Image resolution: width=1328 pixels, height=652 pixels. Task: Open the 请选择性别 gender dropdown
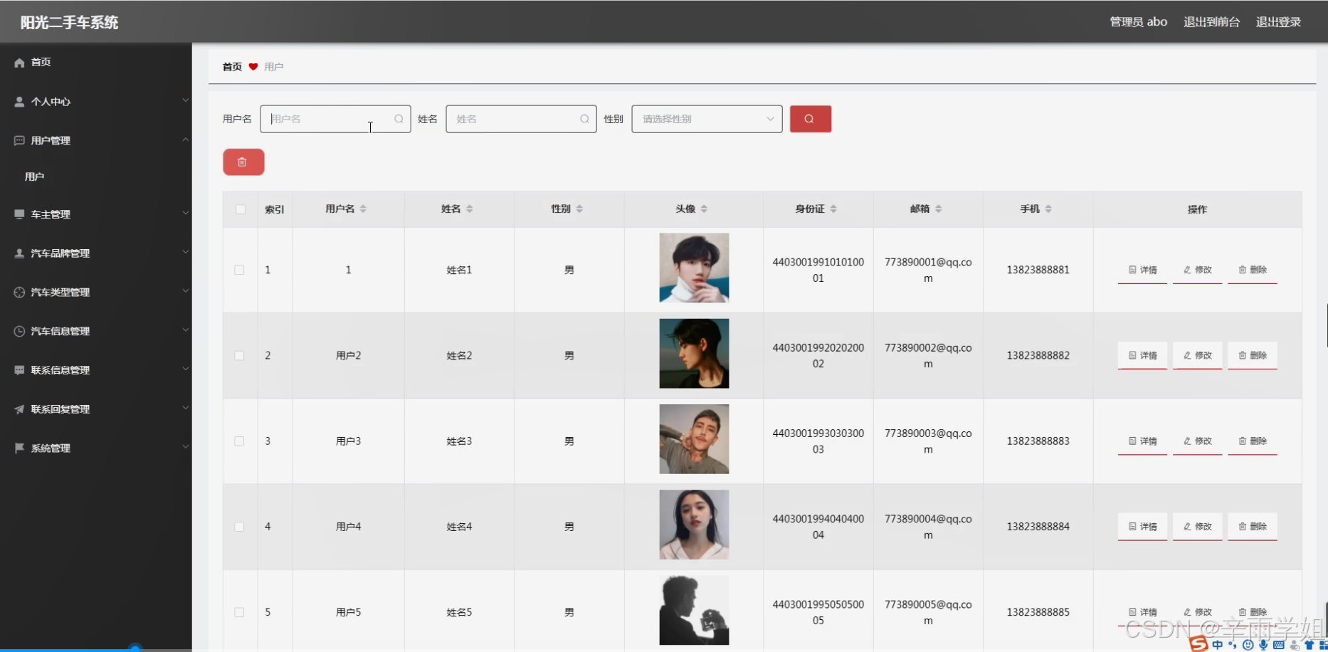click(x=706, y=119)
